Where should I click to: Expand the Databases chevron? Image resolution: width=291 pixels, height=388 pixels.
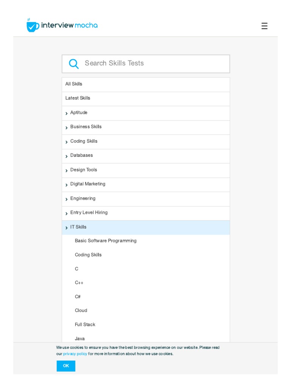[66, 156]
